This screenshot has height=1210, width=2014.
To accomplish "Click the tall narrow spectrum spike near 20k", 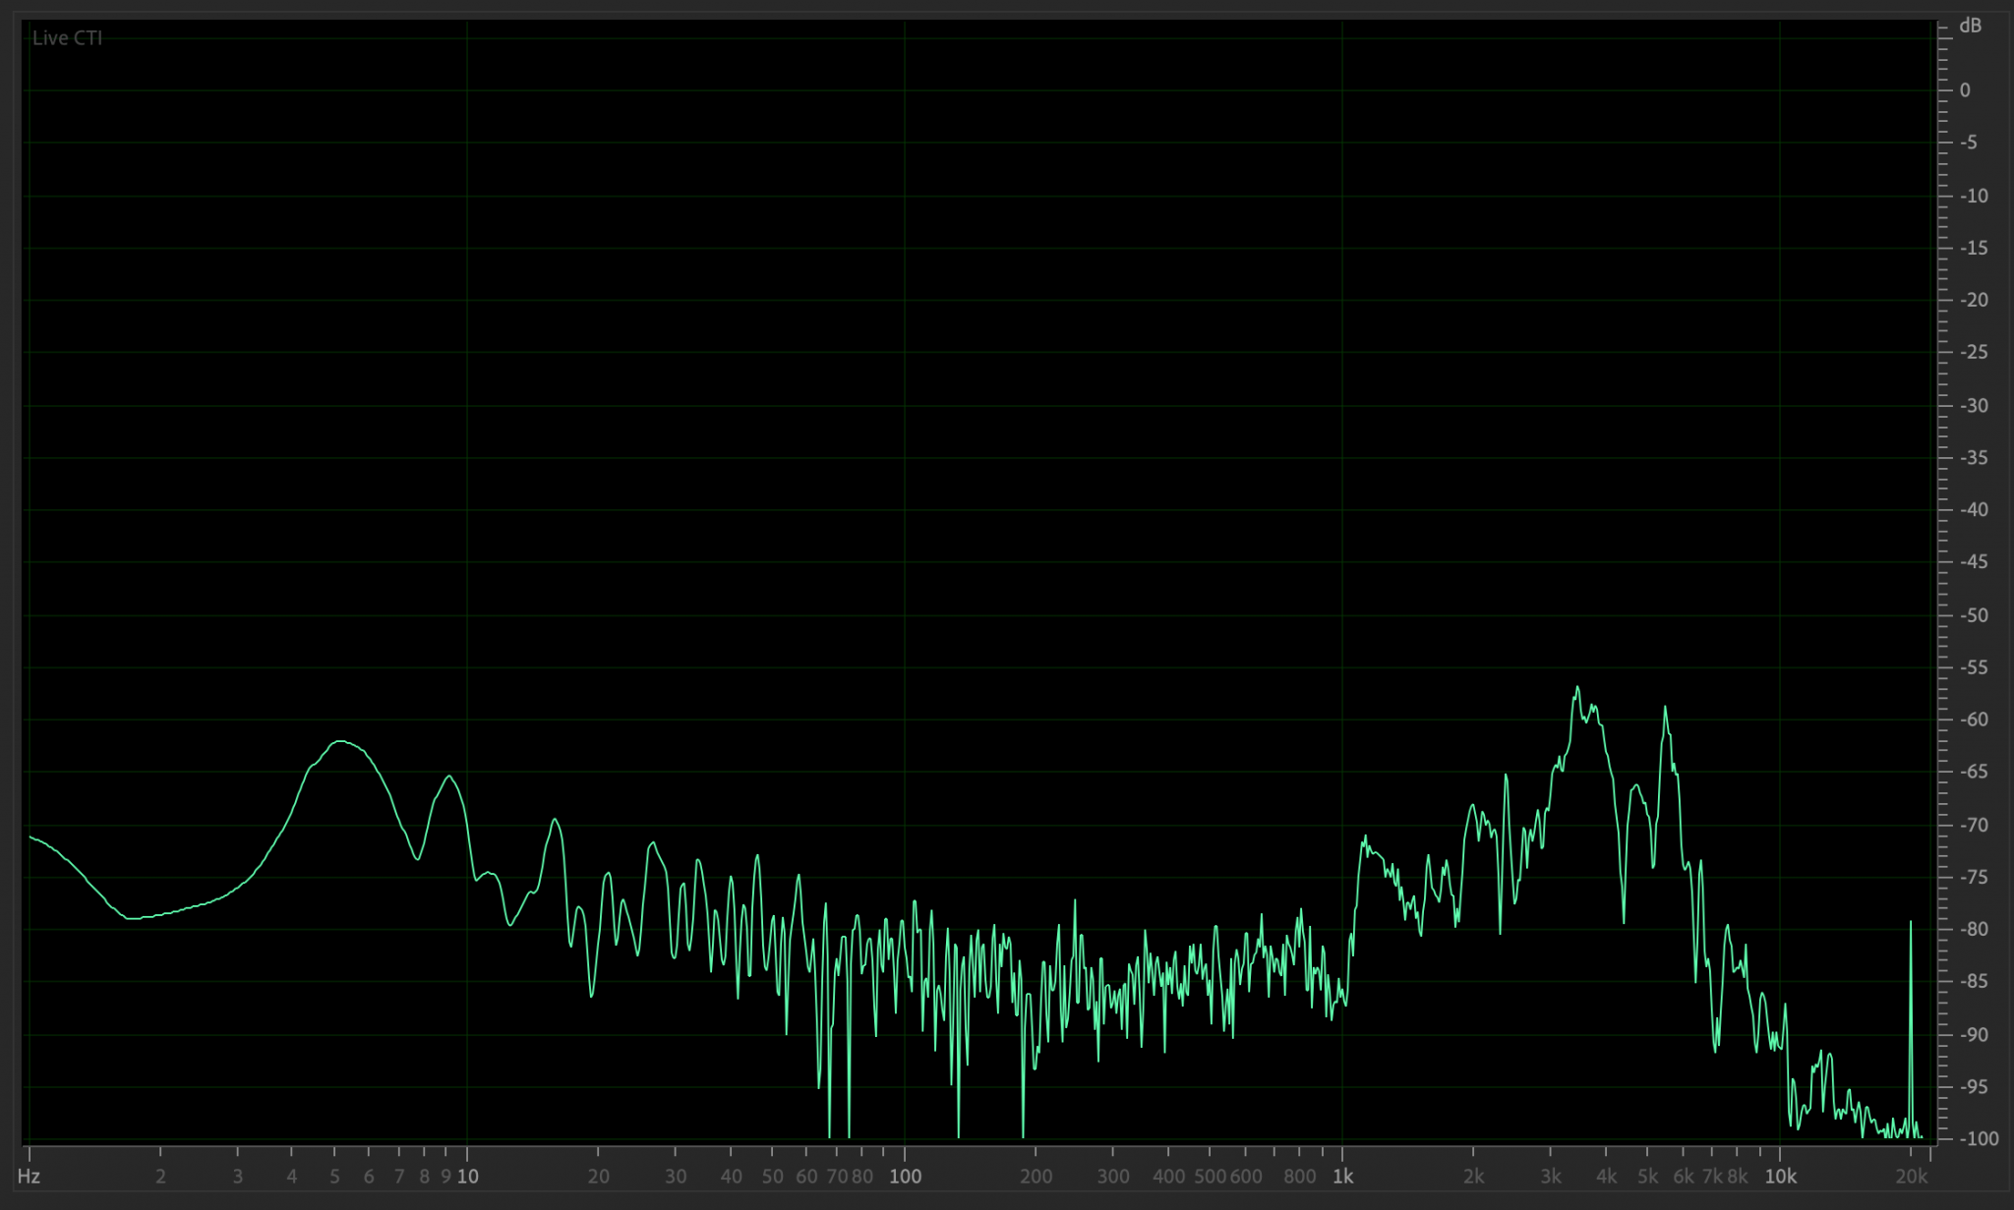I will click(1911, 1027).
